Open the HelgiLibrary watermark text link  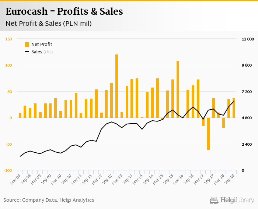tap(237, 200)
